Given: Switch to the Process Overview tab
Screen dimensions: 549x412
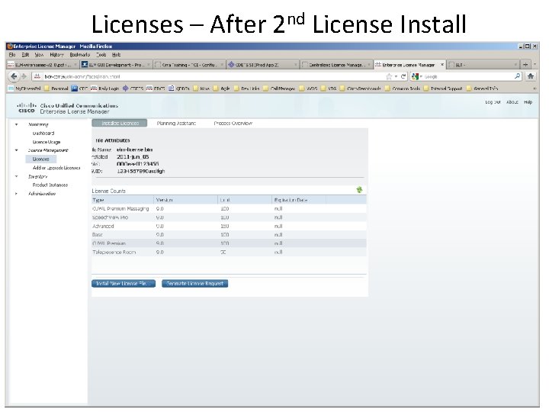Looking at the screenshot, I should point(233,124).
